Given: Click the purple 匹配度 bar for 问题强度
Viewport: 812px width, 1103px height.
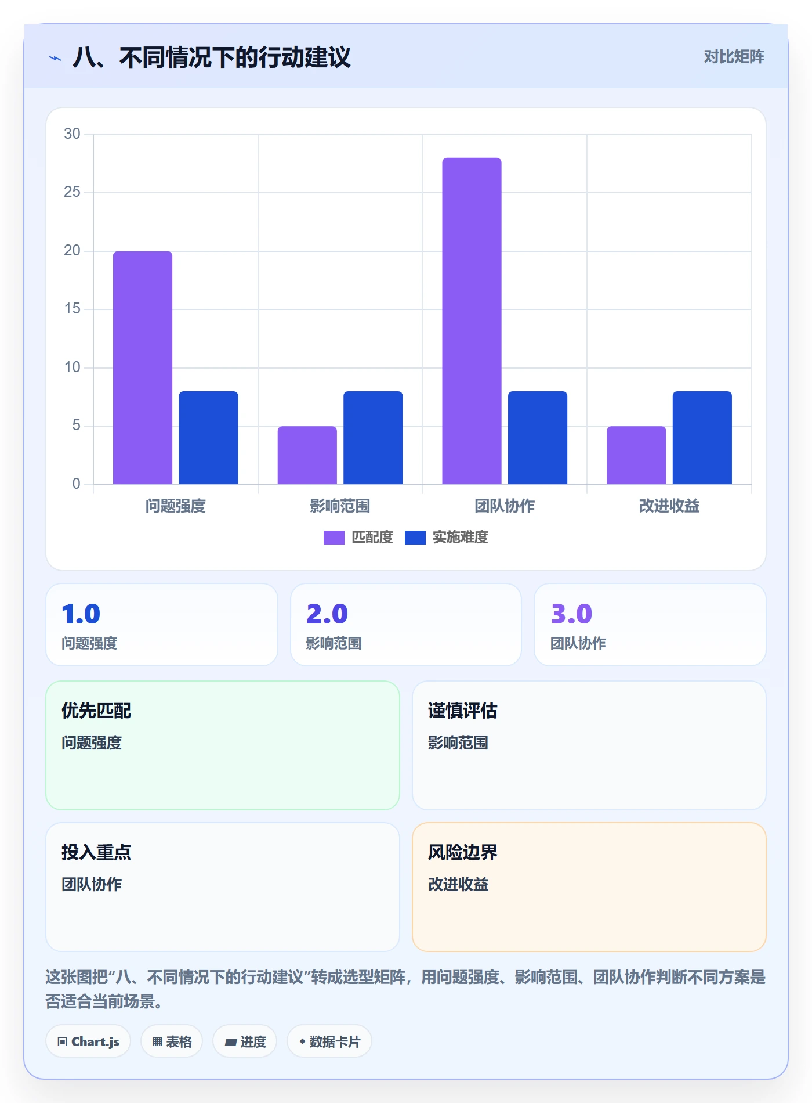Looking at the screenshot, I should click(143, 367).
